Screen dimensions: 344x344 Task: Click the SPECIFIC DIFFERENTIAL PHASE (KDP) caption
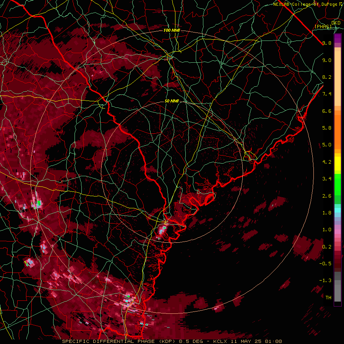pyautogui.click(x=118, y=341)
